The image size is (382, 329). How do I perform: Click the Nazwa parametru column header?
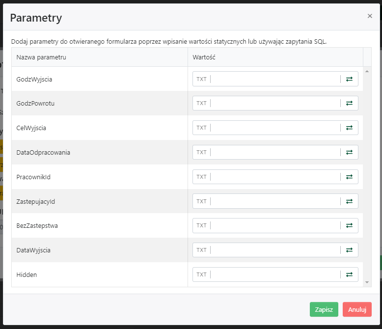click(x=41, y=57)
